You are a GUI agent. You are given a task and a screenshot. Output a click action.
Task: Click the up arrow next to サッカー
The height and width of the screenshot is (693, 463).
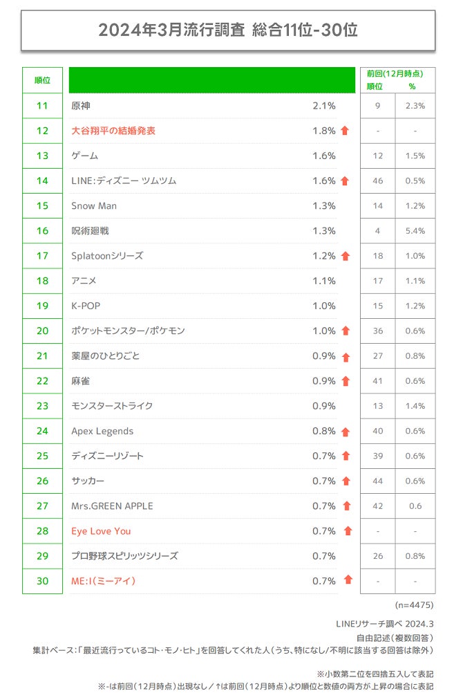[x=346, y=481]
